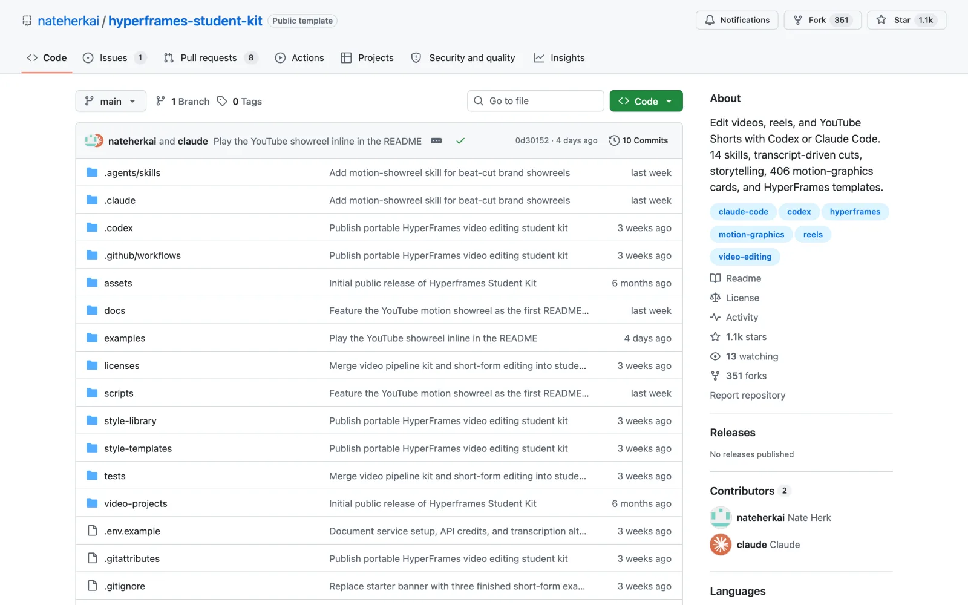Switch to the Pull requests tab
The width and height of the screenshot is (968, 605).
[210, 58]
